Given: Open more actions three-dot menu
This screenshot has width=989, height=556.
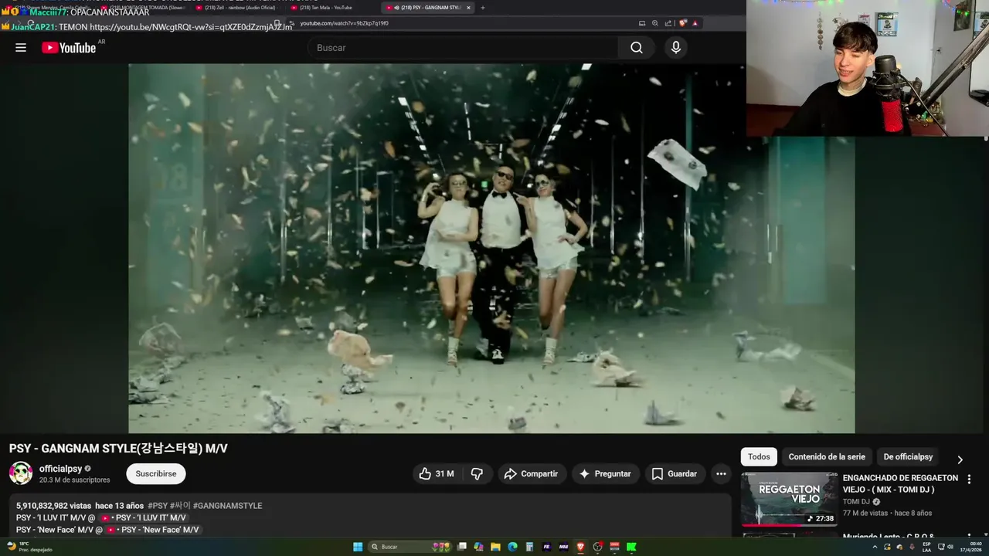Looking at the screenshot, I should click(721, 474).
